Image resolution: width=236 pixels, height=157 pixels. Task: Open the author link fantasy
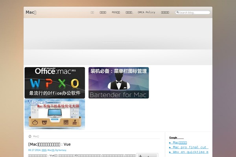coord(62,150)
